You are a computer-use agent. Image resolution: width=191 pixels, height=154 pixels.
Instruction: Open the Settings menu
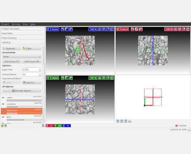click(x=16, y=24)
